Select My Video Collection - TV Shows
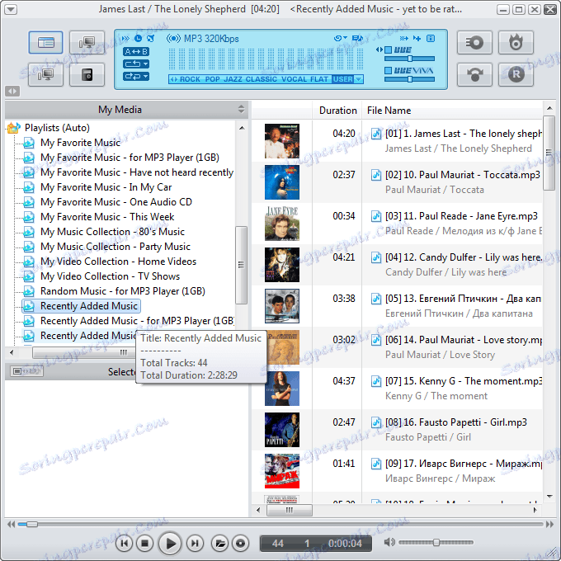Viewport: 561px width, 561px height. (110, 276)
